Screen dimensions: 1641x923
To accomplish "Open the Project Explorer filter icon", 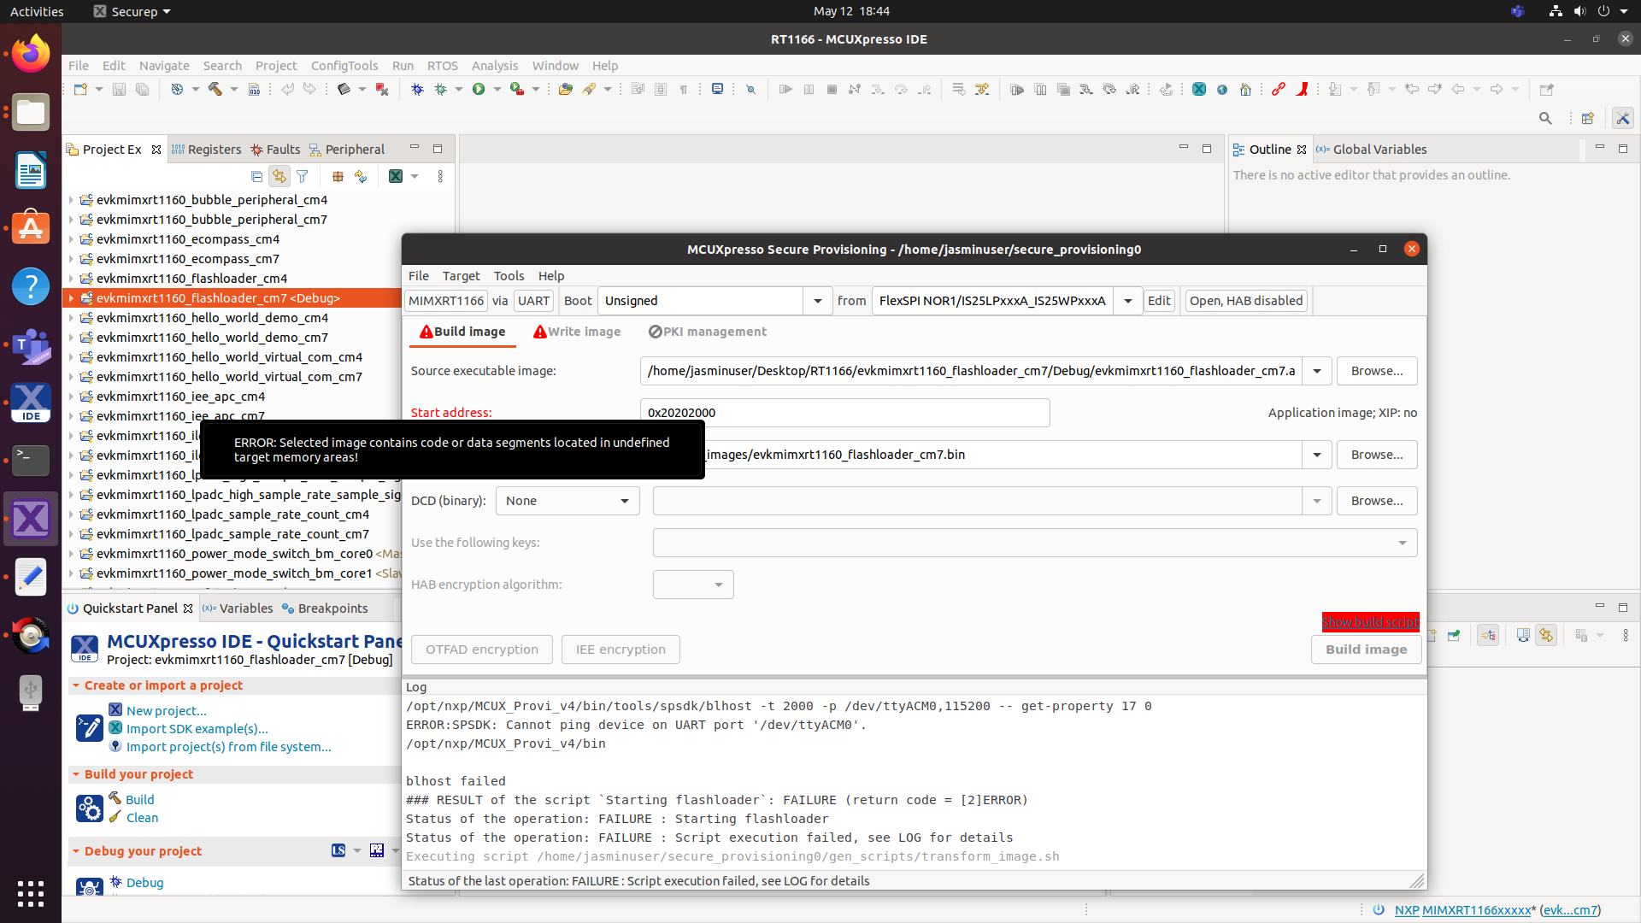I will point(303,177).
